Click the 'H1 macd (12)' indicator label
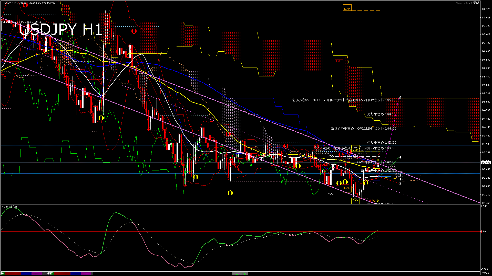Image resolution: width=492 pixels, height=276 pixels. tap(9, 206)
